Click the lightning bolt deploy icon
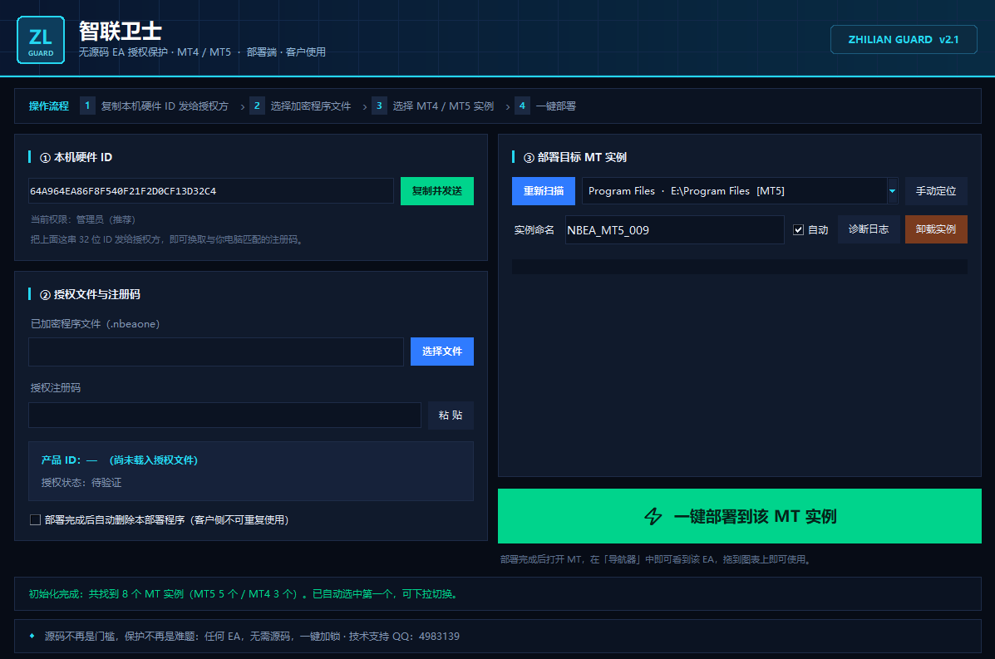This screenshot has width=995, height=659. point(653,516)
